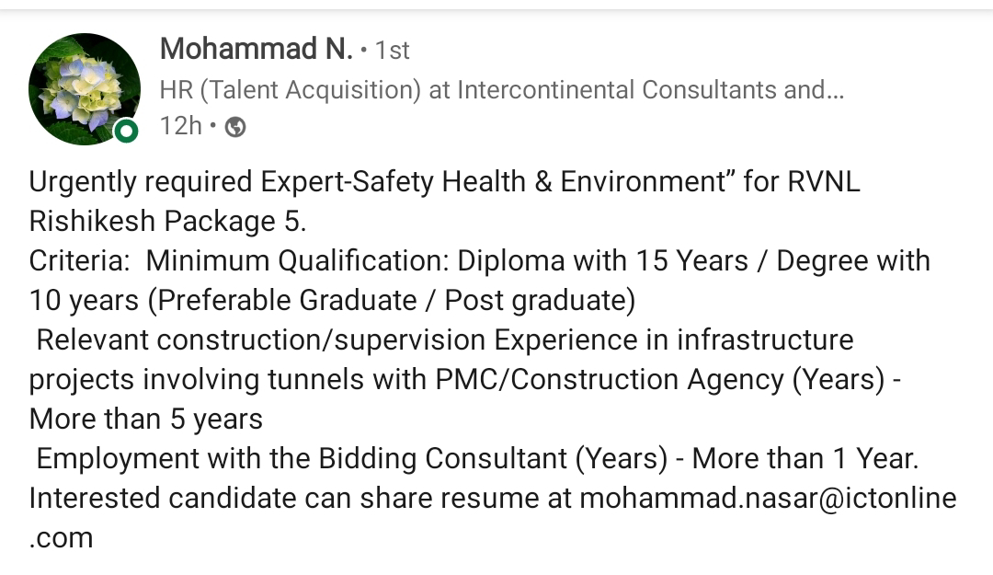Screen dimensions: 993x575
Task: Click the RVNL word in the post
Action: click(824, 182)
